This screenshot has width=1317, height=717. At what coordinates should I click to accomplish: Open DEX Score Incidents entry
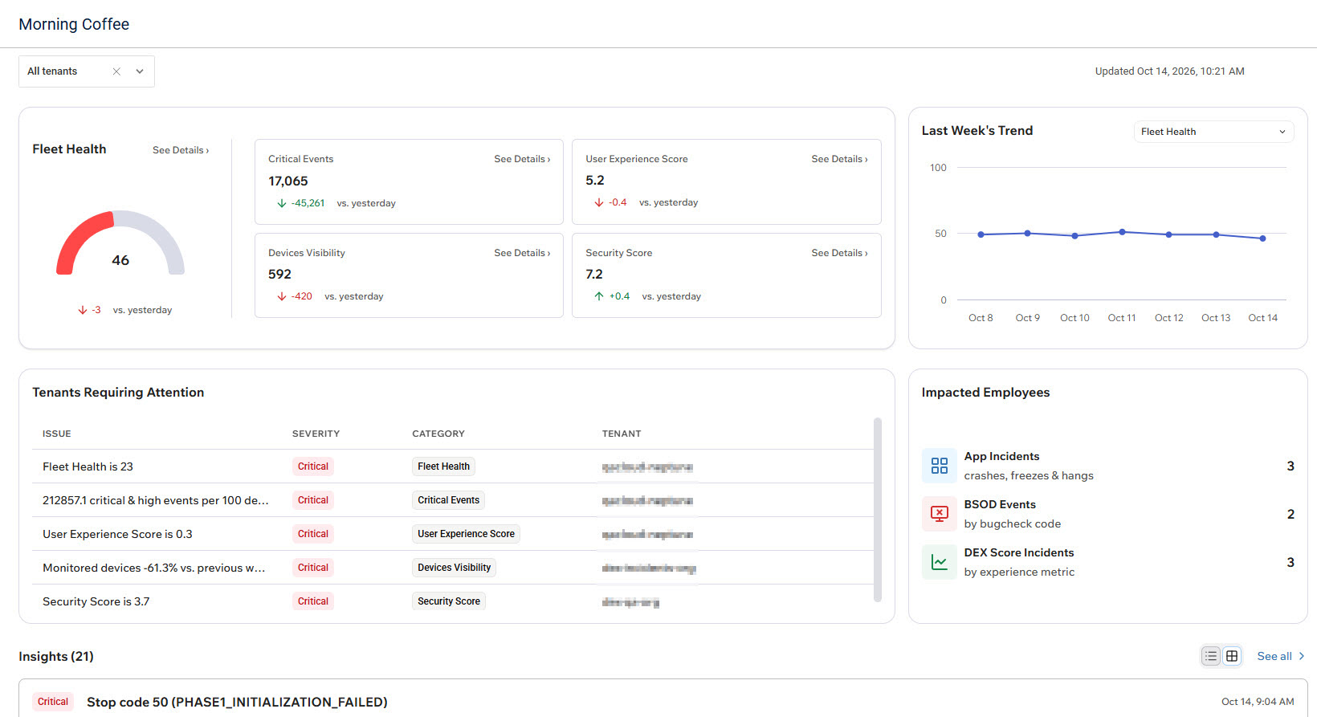coord(1108,562)
